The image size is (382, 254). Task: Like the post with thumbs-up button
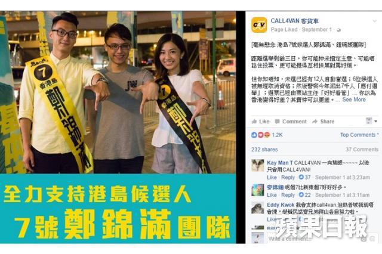pyautogui.click(x=260, y=122)
